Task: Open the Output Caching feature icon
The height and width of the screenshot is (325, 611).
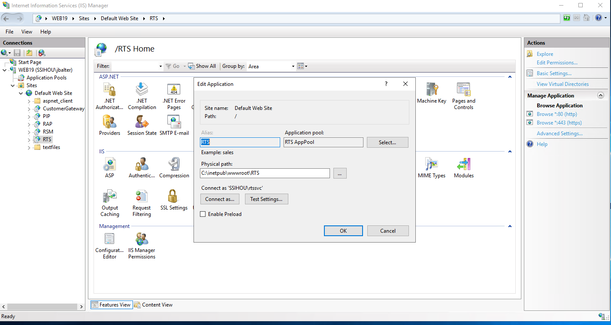Action: (x=109, y=196)
